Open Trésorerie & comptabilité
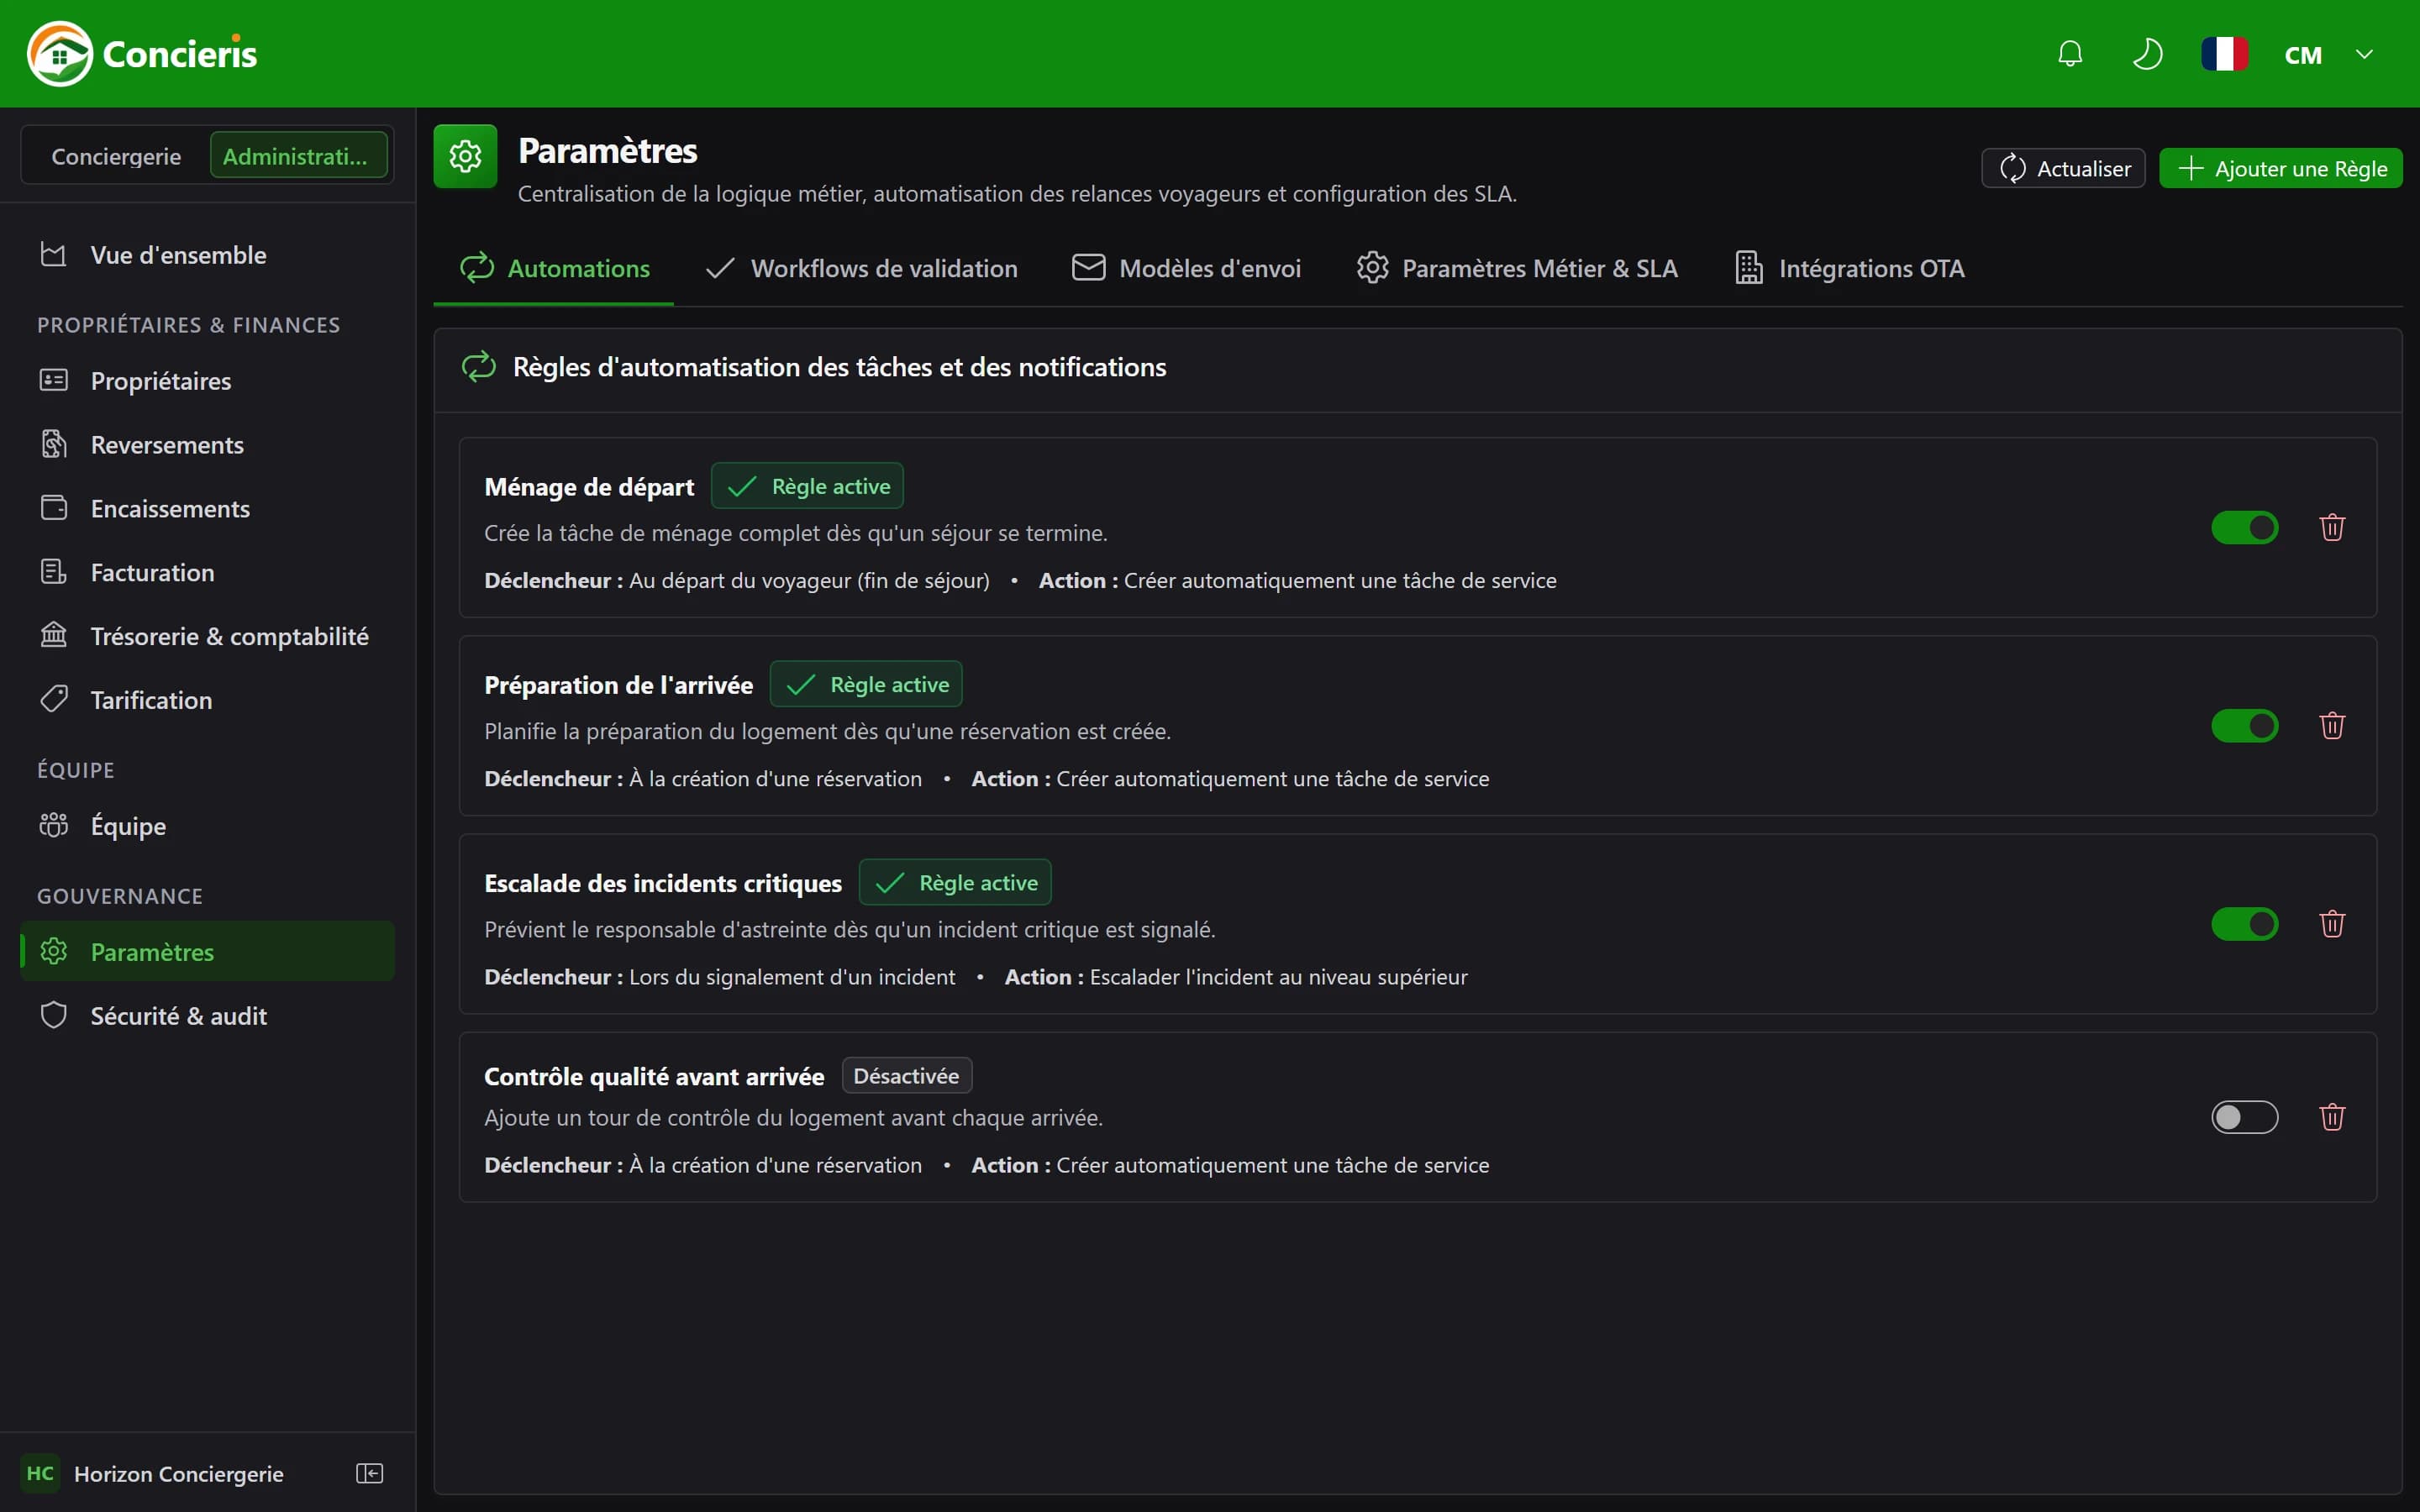The width and height of the screenshot is (2420, 1512). pyautogui.click(x=207, y=637)
